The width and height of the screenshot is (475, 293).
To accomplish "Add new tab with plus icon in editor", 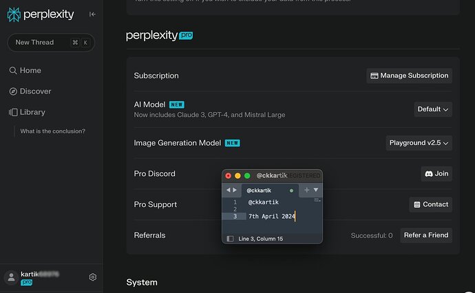I will (x=306, y=190).
